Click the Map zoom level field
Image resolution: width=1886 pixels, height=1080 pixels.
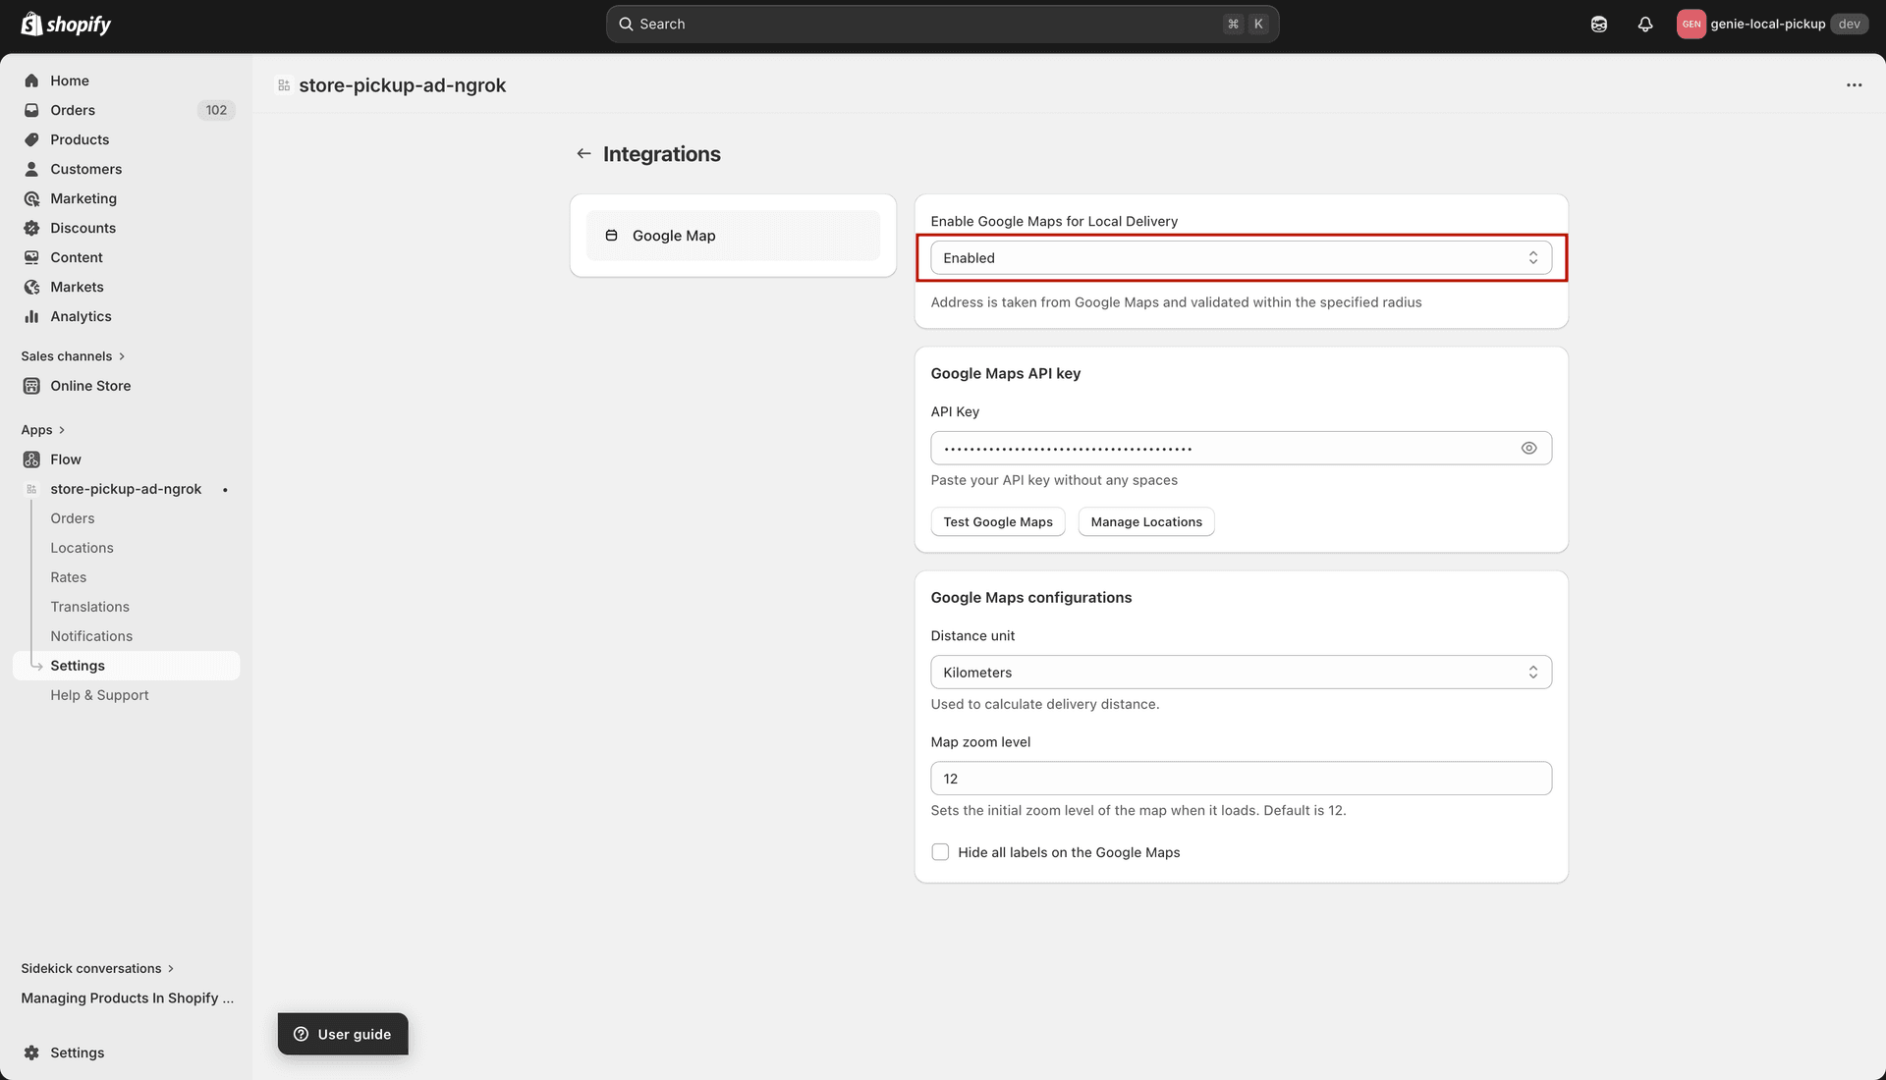[x=1240, y=778]
